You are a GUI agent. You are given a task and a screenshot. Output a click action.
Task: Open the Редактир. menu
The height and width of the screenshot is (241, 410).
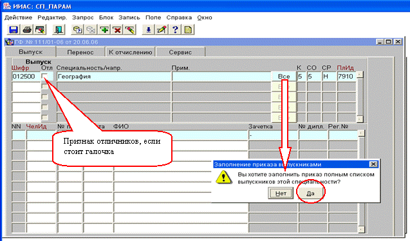point(52,17)
